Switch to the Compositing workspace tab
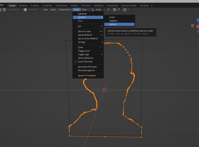199x147 pixels. (x=112, y=6)
